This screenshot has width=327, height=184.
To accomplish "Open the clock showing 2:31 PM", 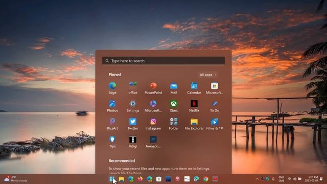I will pos(311,179).
